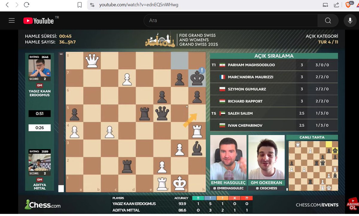Click the 'ACCURACY' column heading

pos(181,198)
